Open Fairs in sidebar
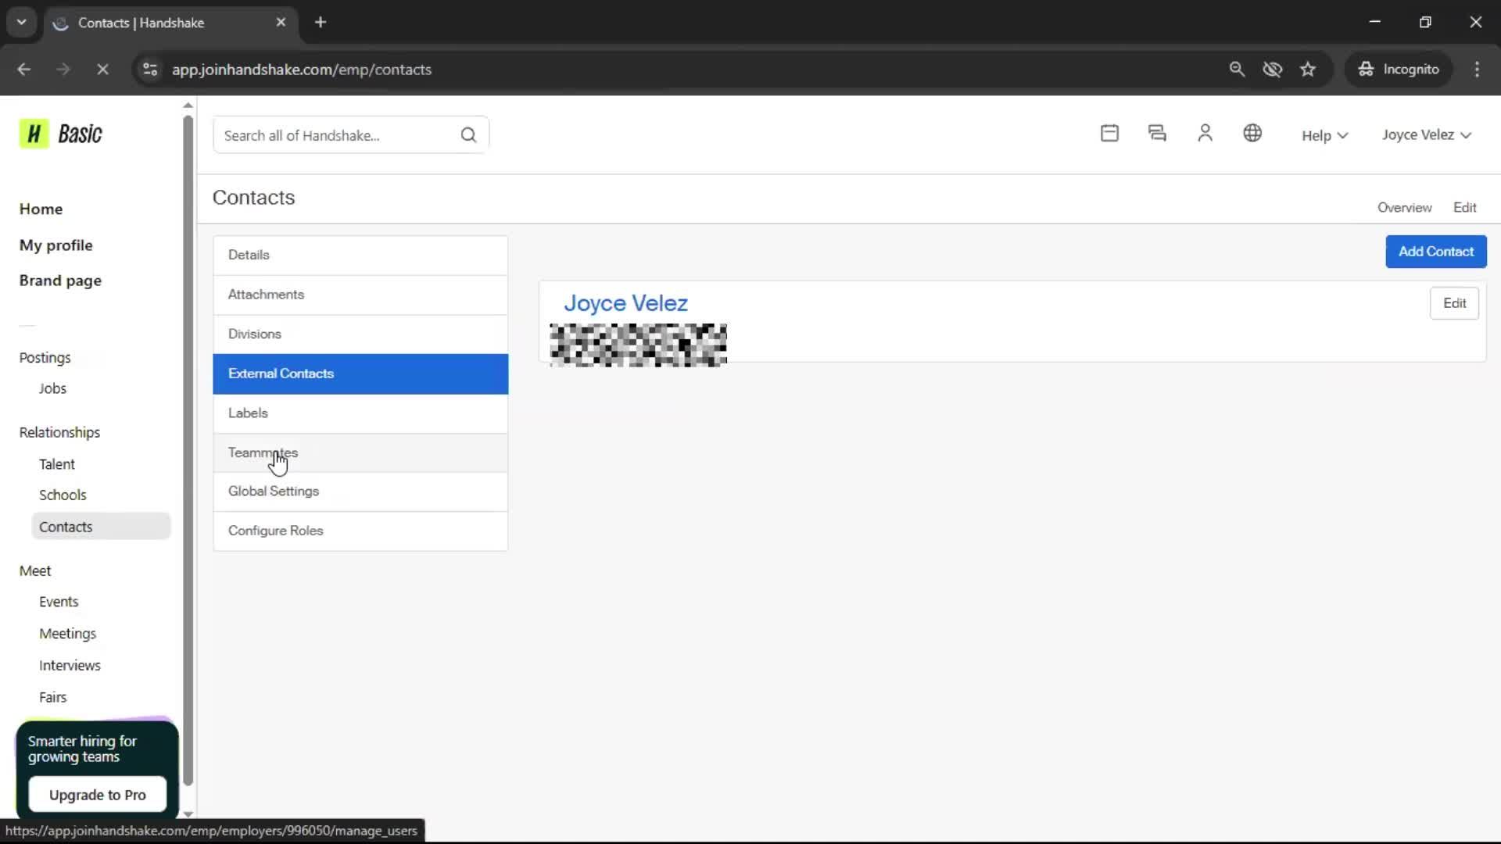The width and height of the screenshot is (1501, 844). (52, 697)
